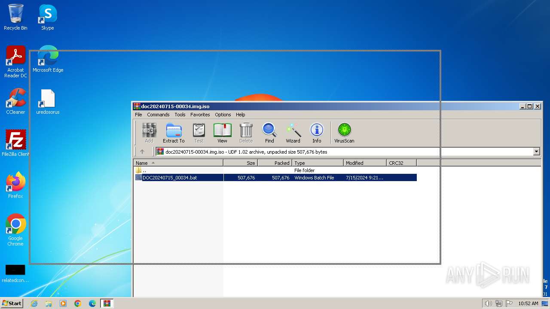Open the View toolbar icon
The height and width of the screenshot is (309, 550).
point(222,133)
